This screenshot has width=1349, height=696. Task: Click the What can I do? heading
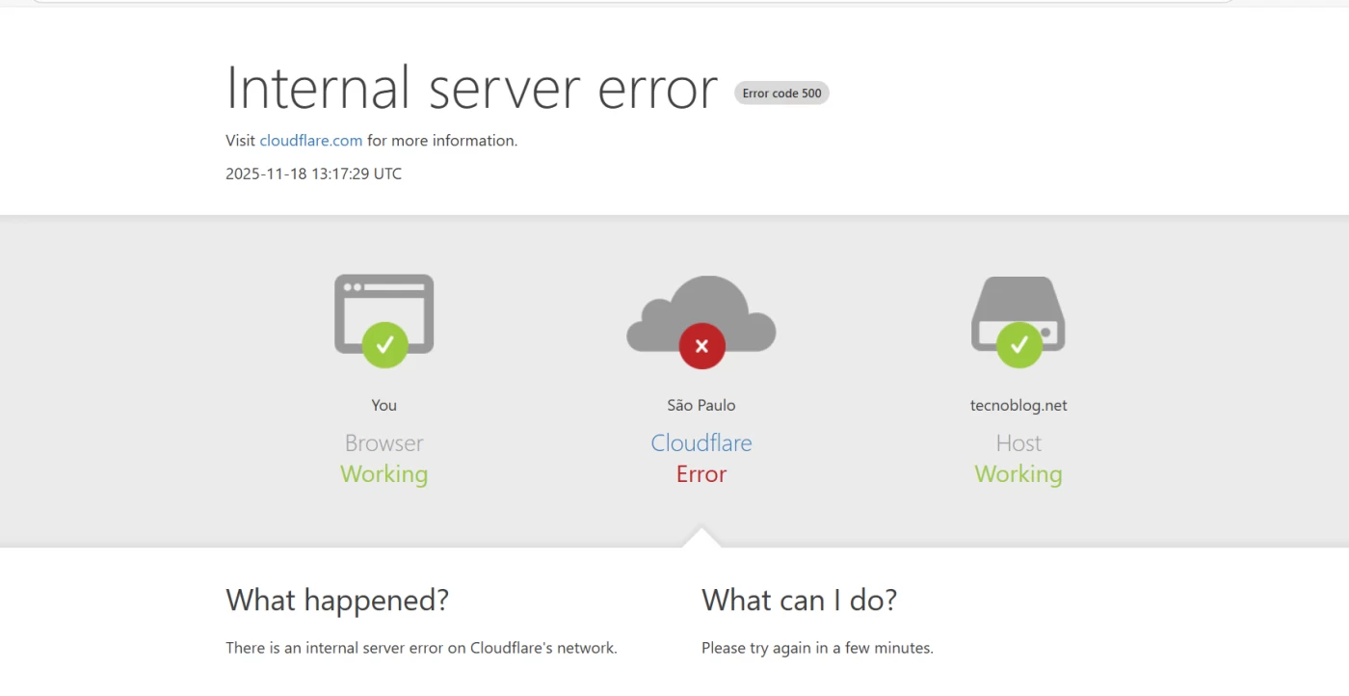[x=799, y=601]
